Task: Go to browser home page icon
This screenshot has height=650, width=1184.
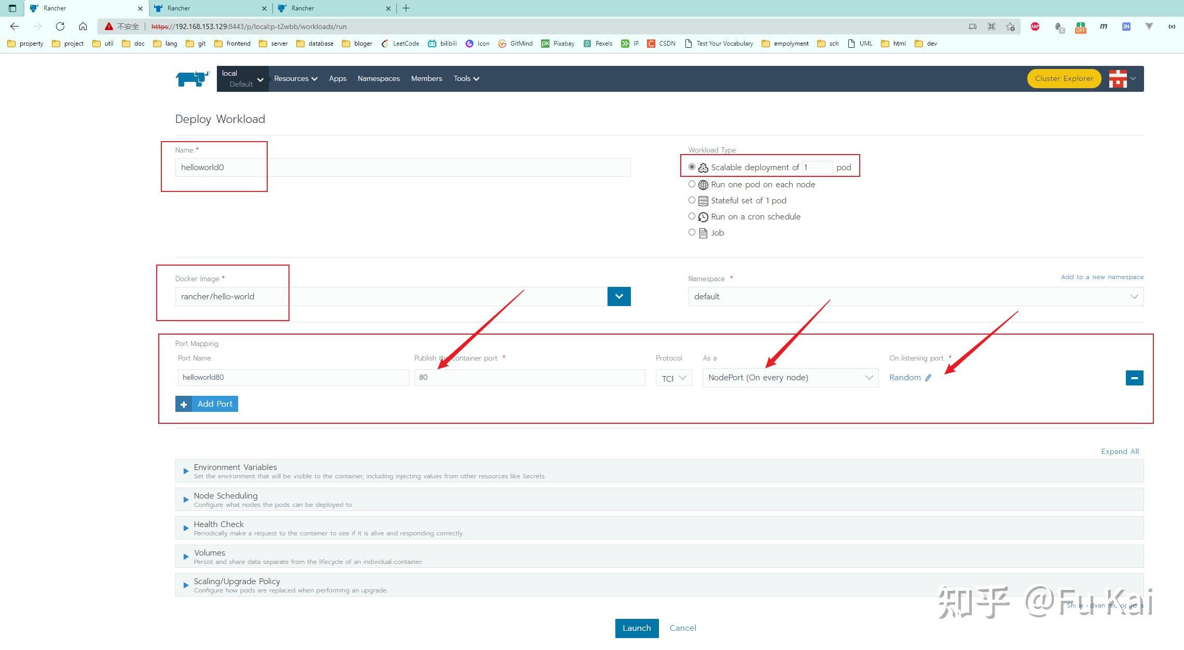Action: 83,26
